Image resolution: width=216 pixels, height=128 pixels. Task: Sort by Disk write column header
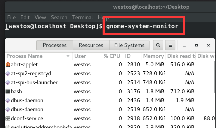click(x=205, y=56)
